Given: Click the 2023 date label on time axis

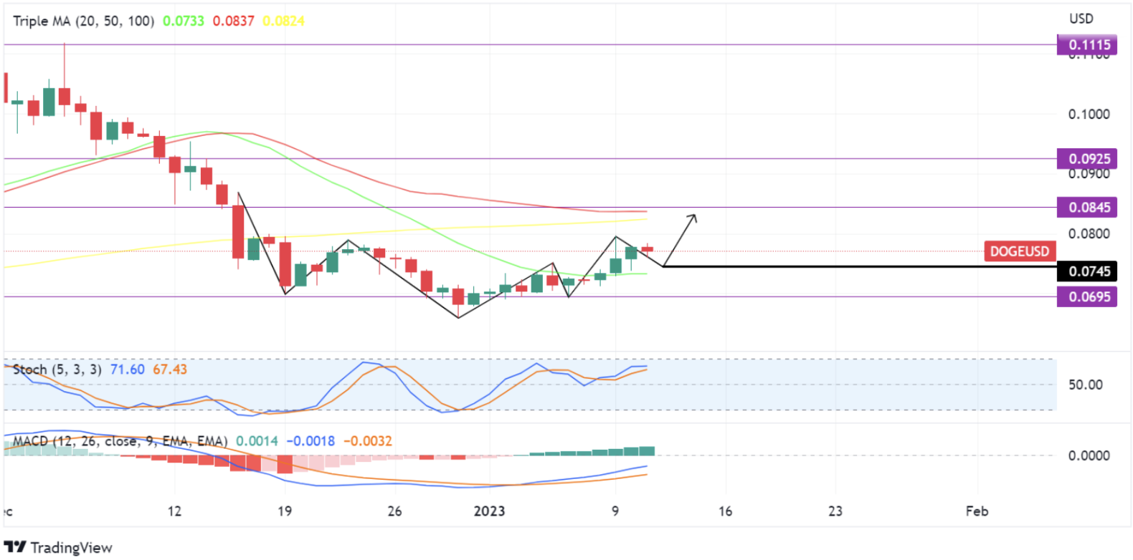Looking at the screenshot, I should [x=489, y=511].
